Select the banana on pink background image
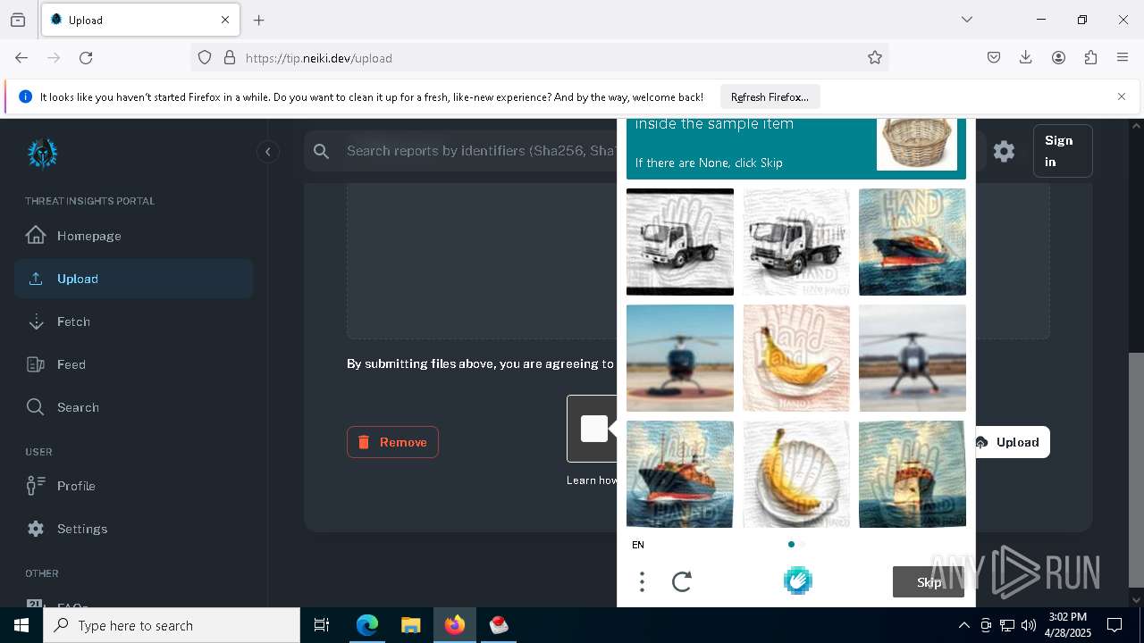 point(796,358)
